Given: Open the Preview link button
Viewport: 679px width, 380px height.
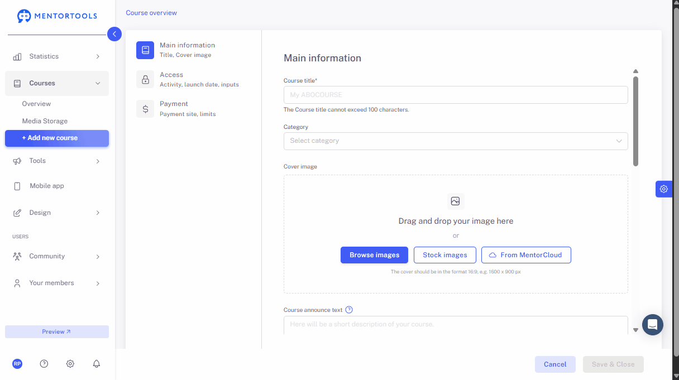Looking at the screenshot, I should tap(57, 331).
